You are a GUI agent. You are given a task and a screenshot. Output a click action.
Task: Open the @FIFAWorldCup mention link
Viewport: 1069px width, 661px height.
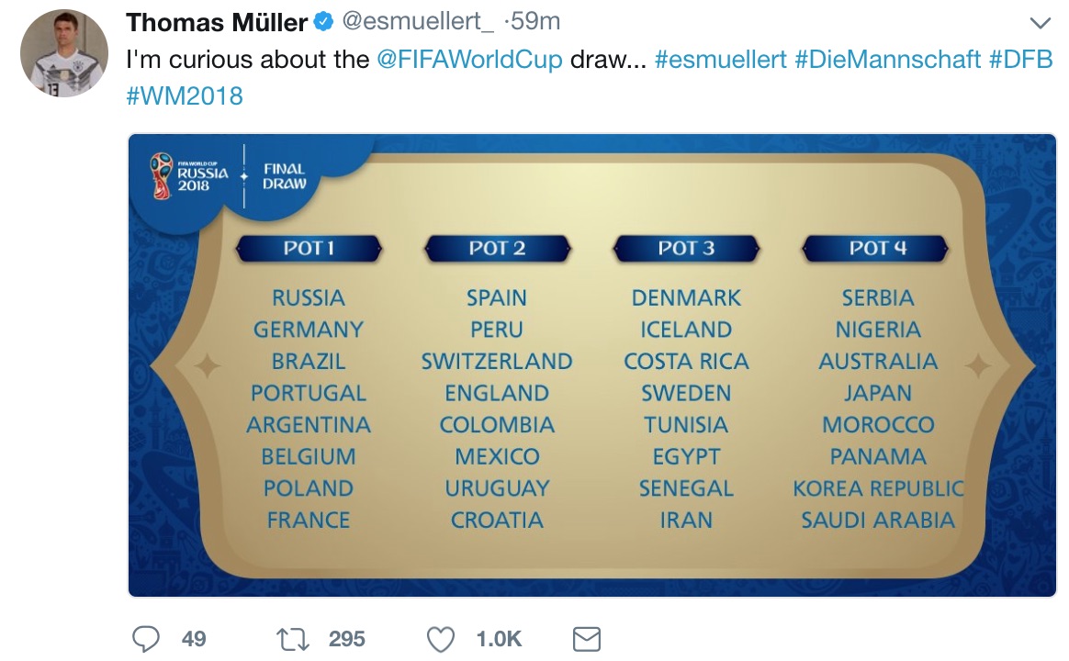469,60
